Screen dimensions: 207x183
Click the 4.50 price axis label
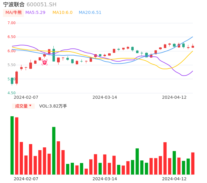point(11,93)
